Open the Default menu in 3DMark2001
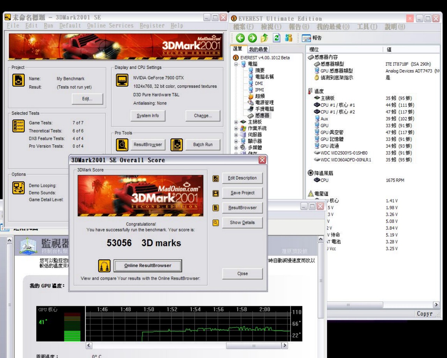This screenshot has height=358, width=447. click(x=70, y=26)
